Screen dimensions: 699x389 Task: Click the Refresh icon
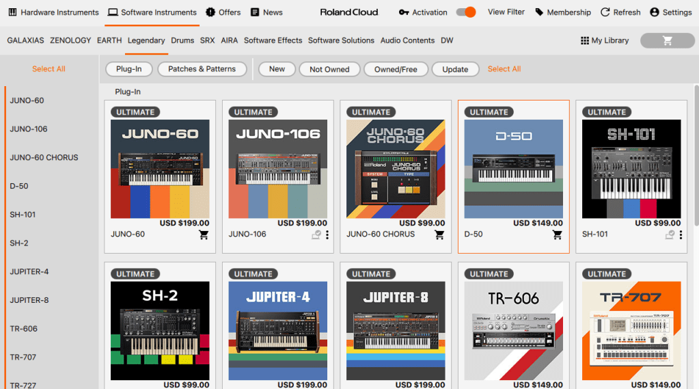pos(605,12)
